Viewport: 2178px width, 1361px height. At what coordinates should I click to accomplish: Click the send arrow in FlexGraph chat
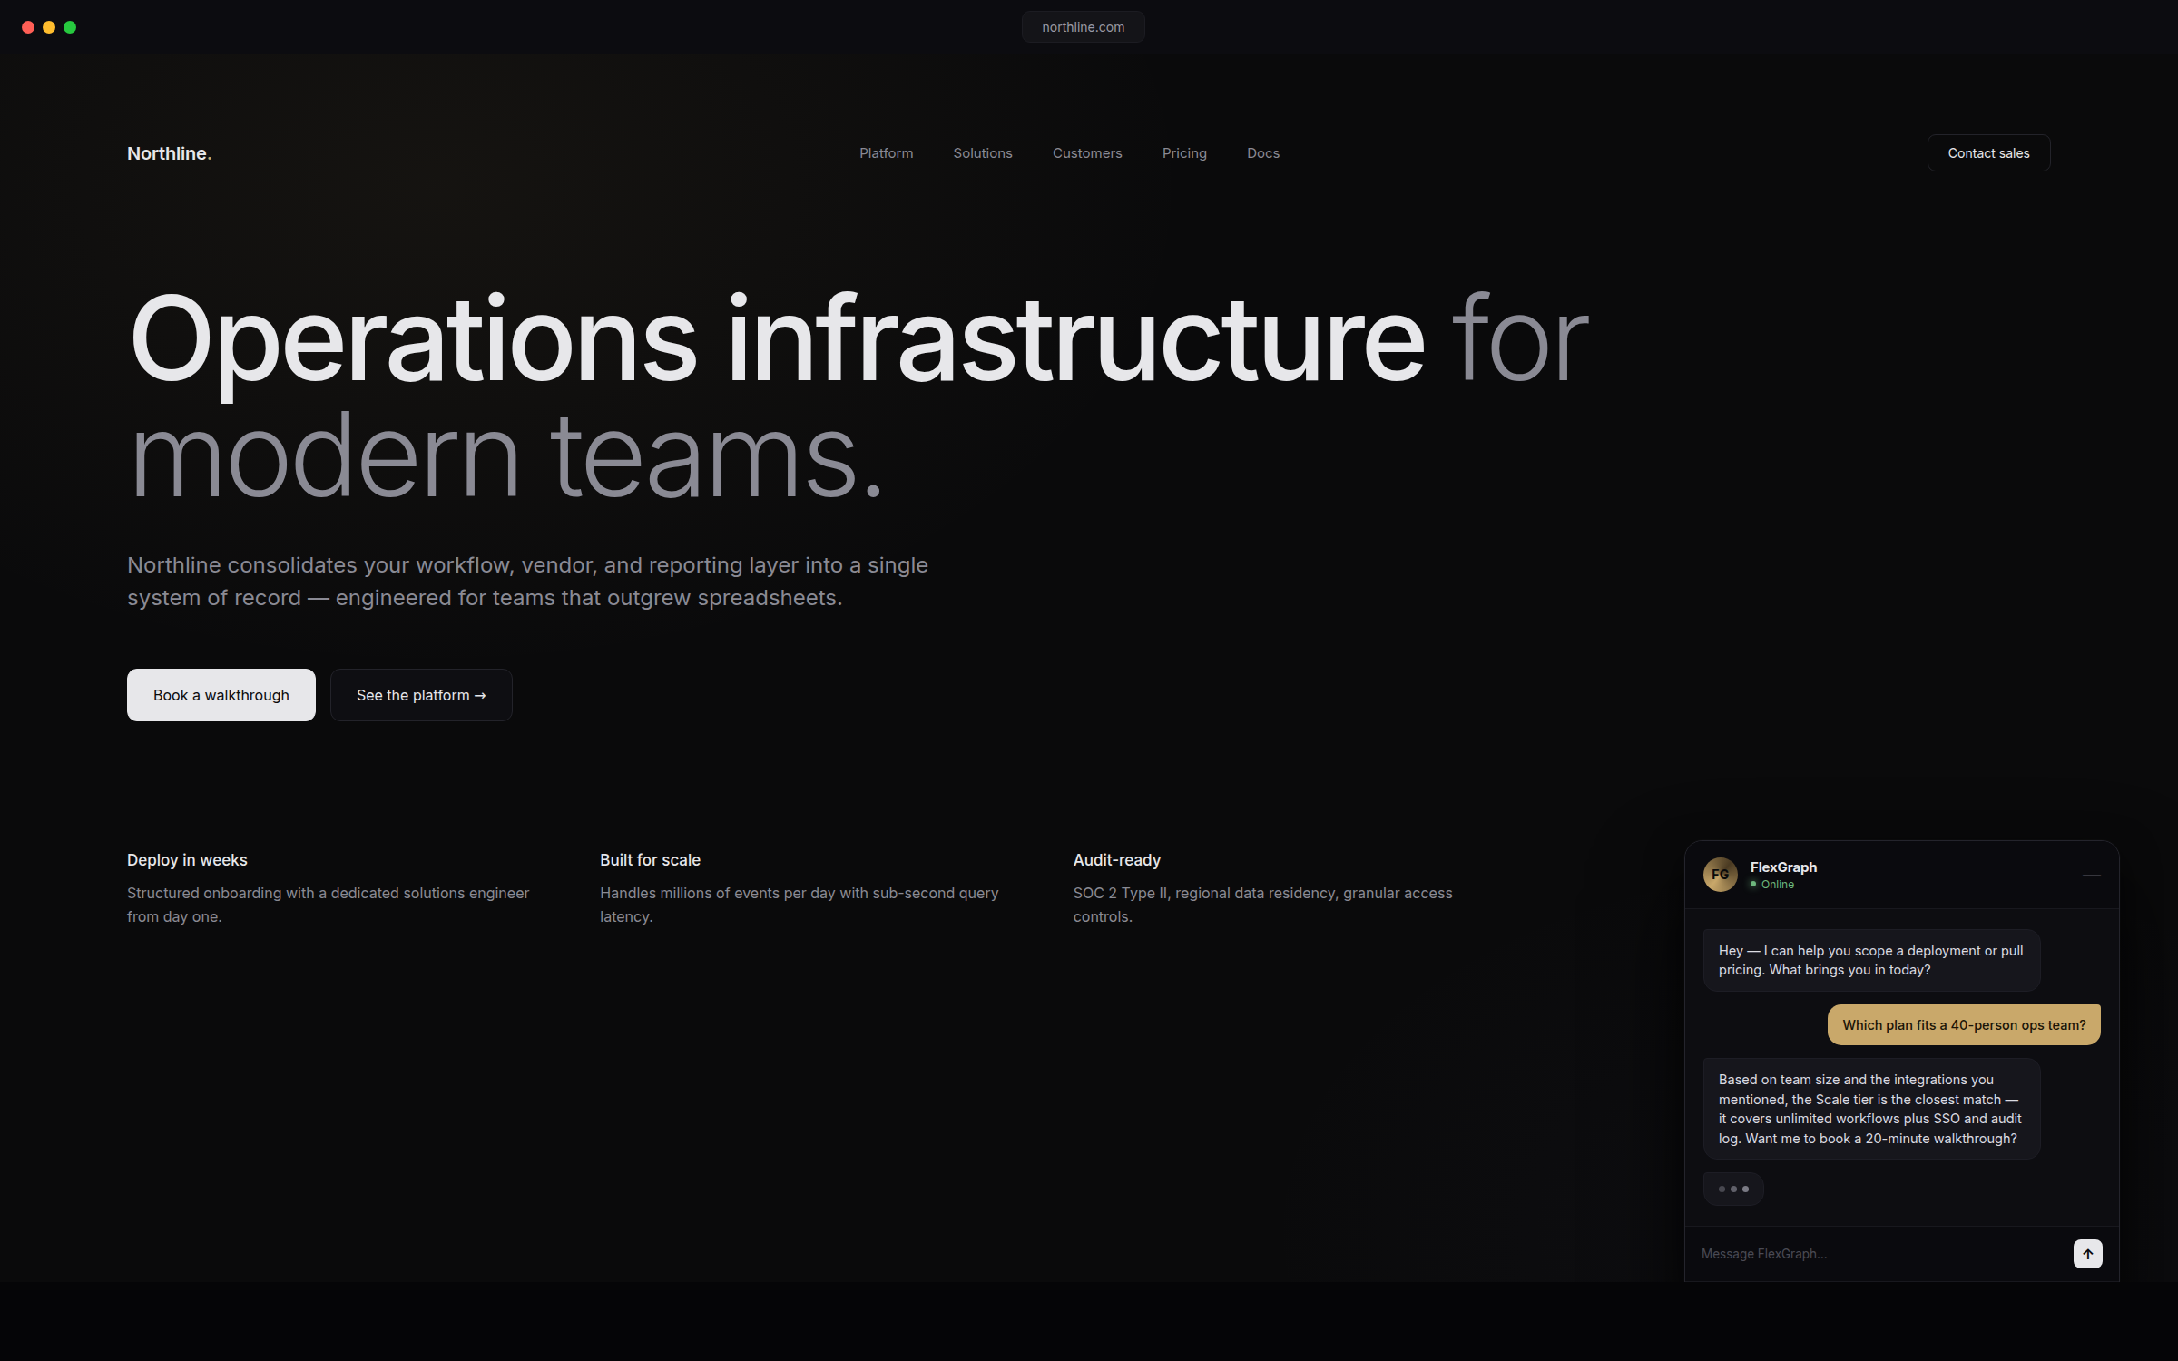[x=2087, y=1254]
